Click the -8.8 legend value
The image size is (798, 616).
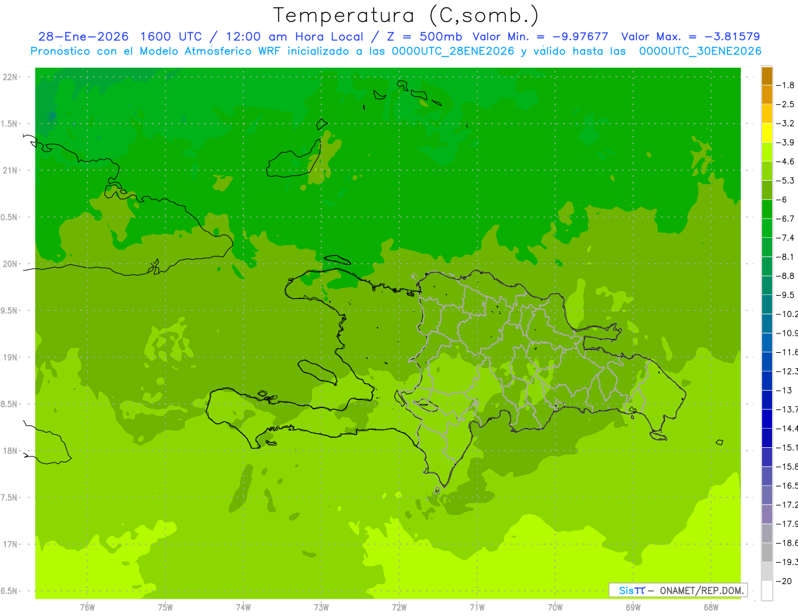786,276
